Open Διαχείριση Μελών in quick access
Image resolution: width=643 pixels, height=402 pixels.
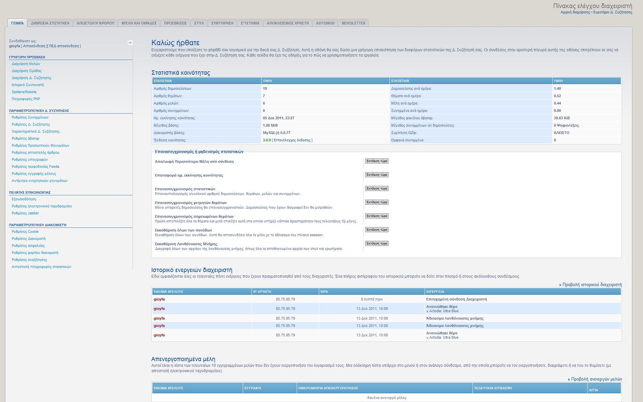pyautogui.click(x=26, y=64)
